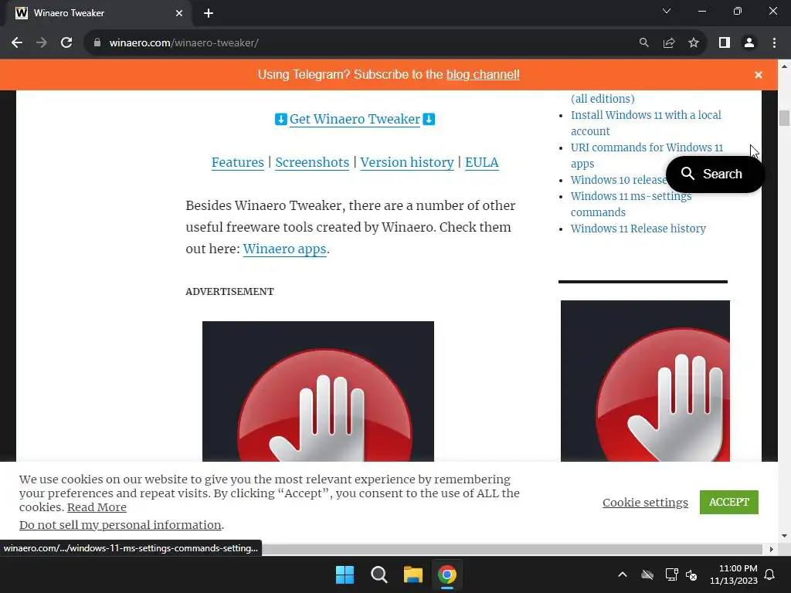Screen dimensions: 791x593
Task: Dismiss the orange Telegram banner
Action: pos(759,75)
